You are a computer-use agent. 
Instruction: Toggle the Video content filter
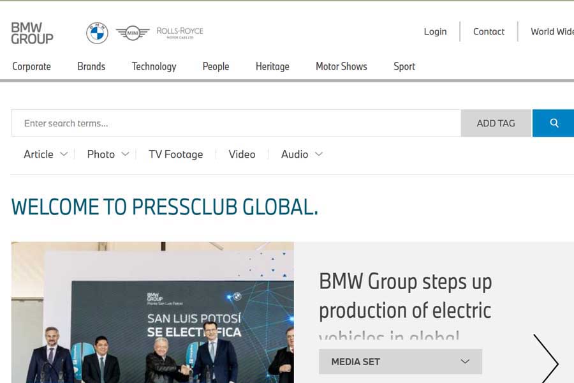click(241, 154)
